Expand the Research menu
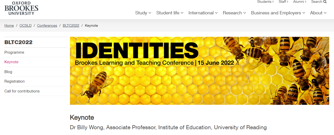Viewport: 334px width, 135px height. 234,13
